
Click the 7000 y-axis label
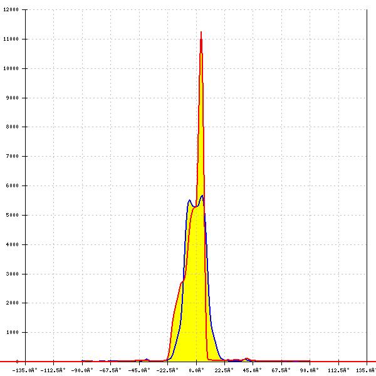point(13,156)
